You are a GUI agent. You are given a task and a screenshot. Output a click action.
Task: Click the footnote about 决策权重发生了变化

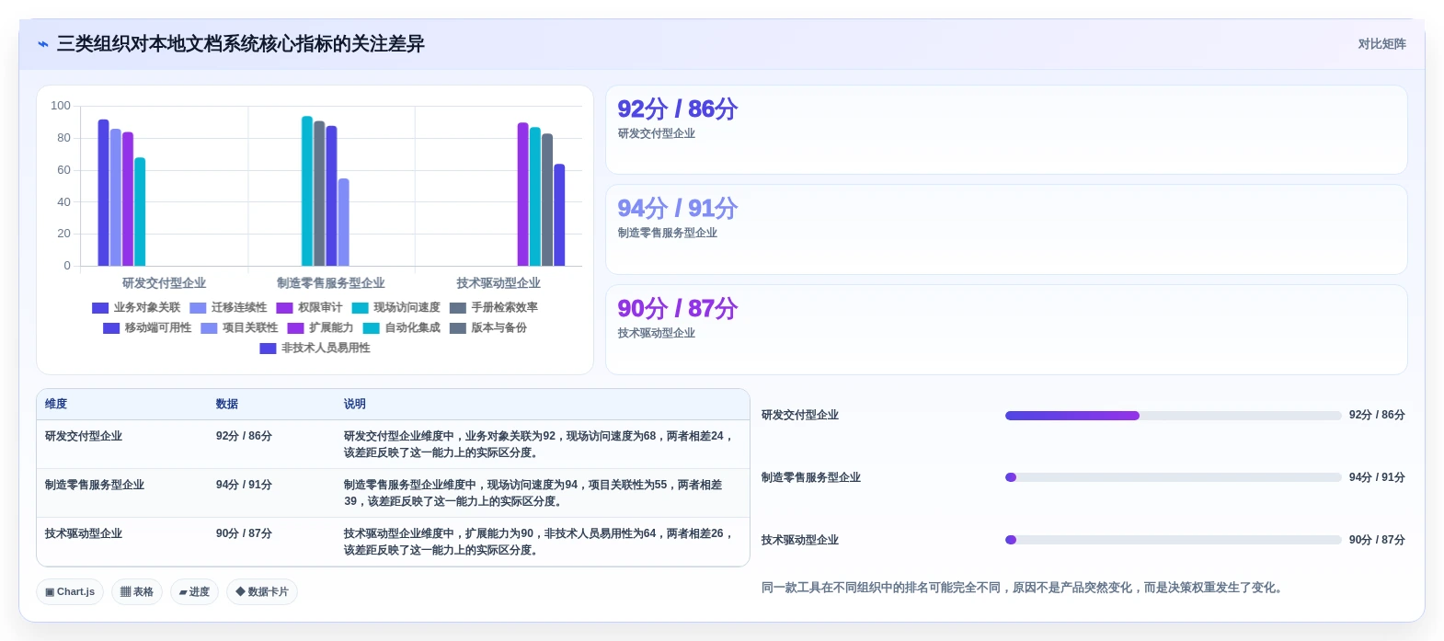[x=1022, y=588]
